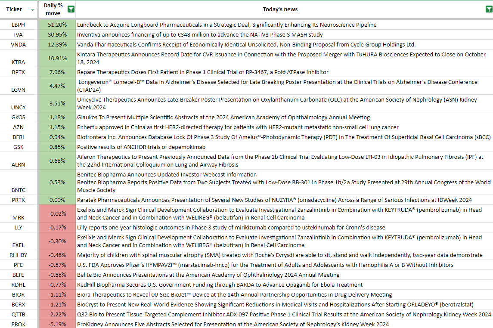Open the Ticker column filter icon
The image size is (493, 328).
coord(32,9)
